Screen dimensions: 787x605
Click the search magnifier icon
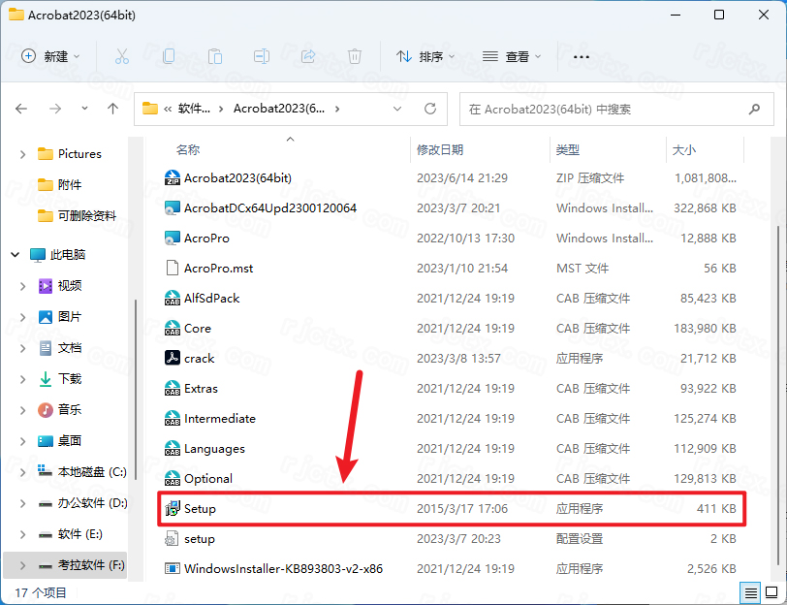coord(754,109)
